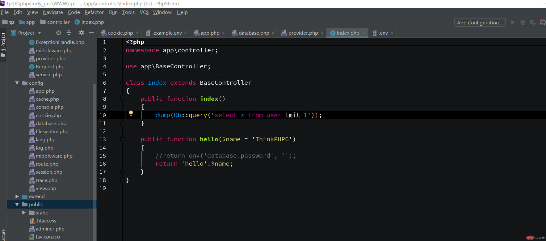Close the app.php editor tab
The height and width of the screenshot is (241, 546).
point(223,33)
